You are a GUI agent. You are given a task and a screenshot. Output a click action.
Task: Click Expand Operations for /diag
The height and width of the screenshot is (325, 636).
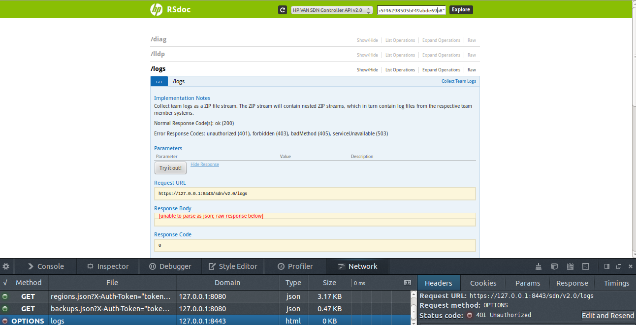tap(441, 40)
